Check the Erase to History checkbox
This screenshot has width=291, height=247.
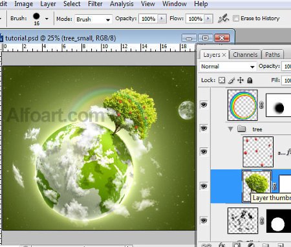click(x=236, y=18)
